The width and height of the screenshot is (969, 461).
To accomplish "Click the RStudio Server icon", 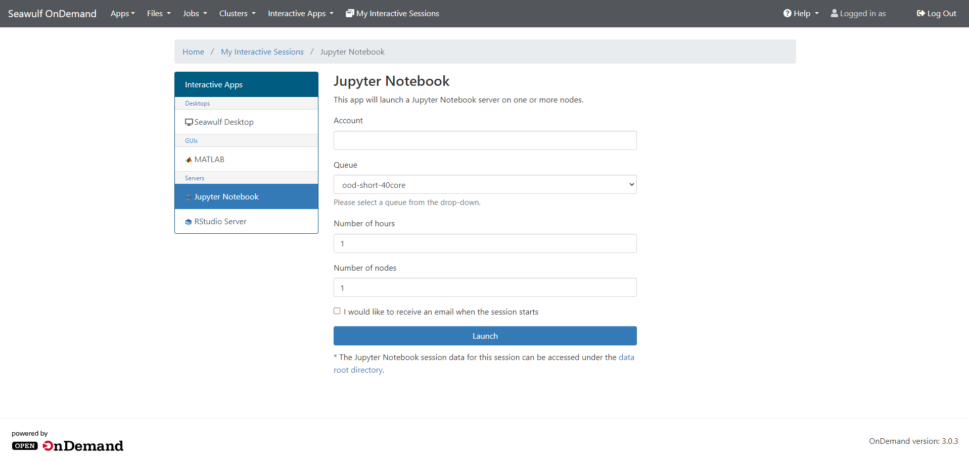I will (189, 222).
